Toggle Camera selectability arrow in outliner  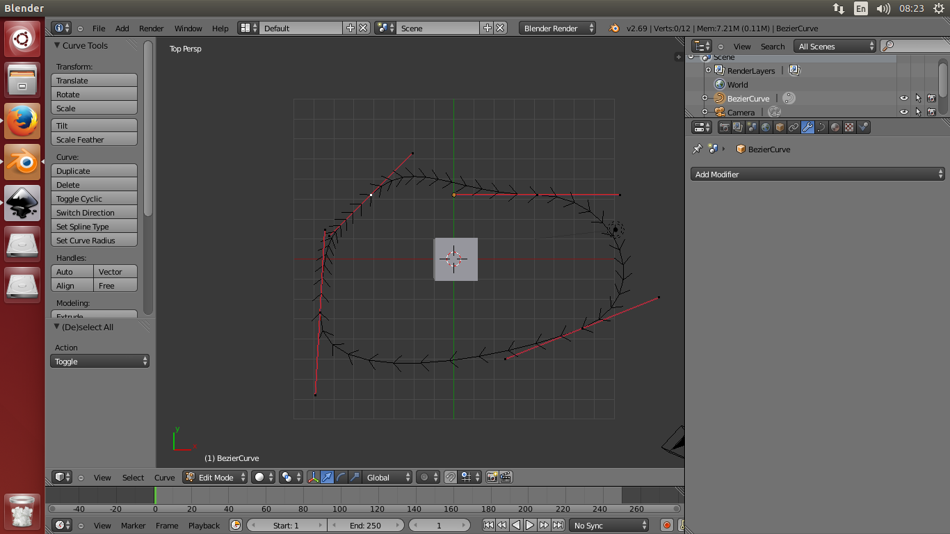(x=917, y=112)
